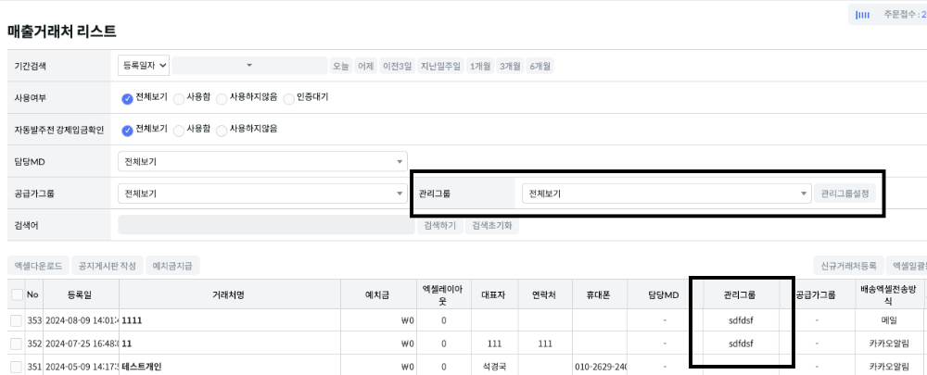The height and width of the screenshot is (375, 927).
Task: Check the select-all checkbox in table header
Action: (x=17, y=294)
